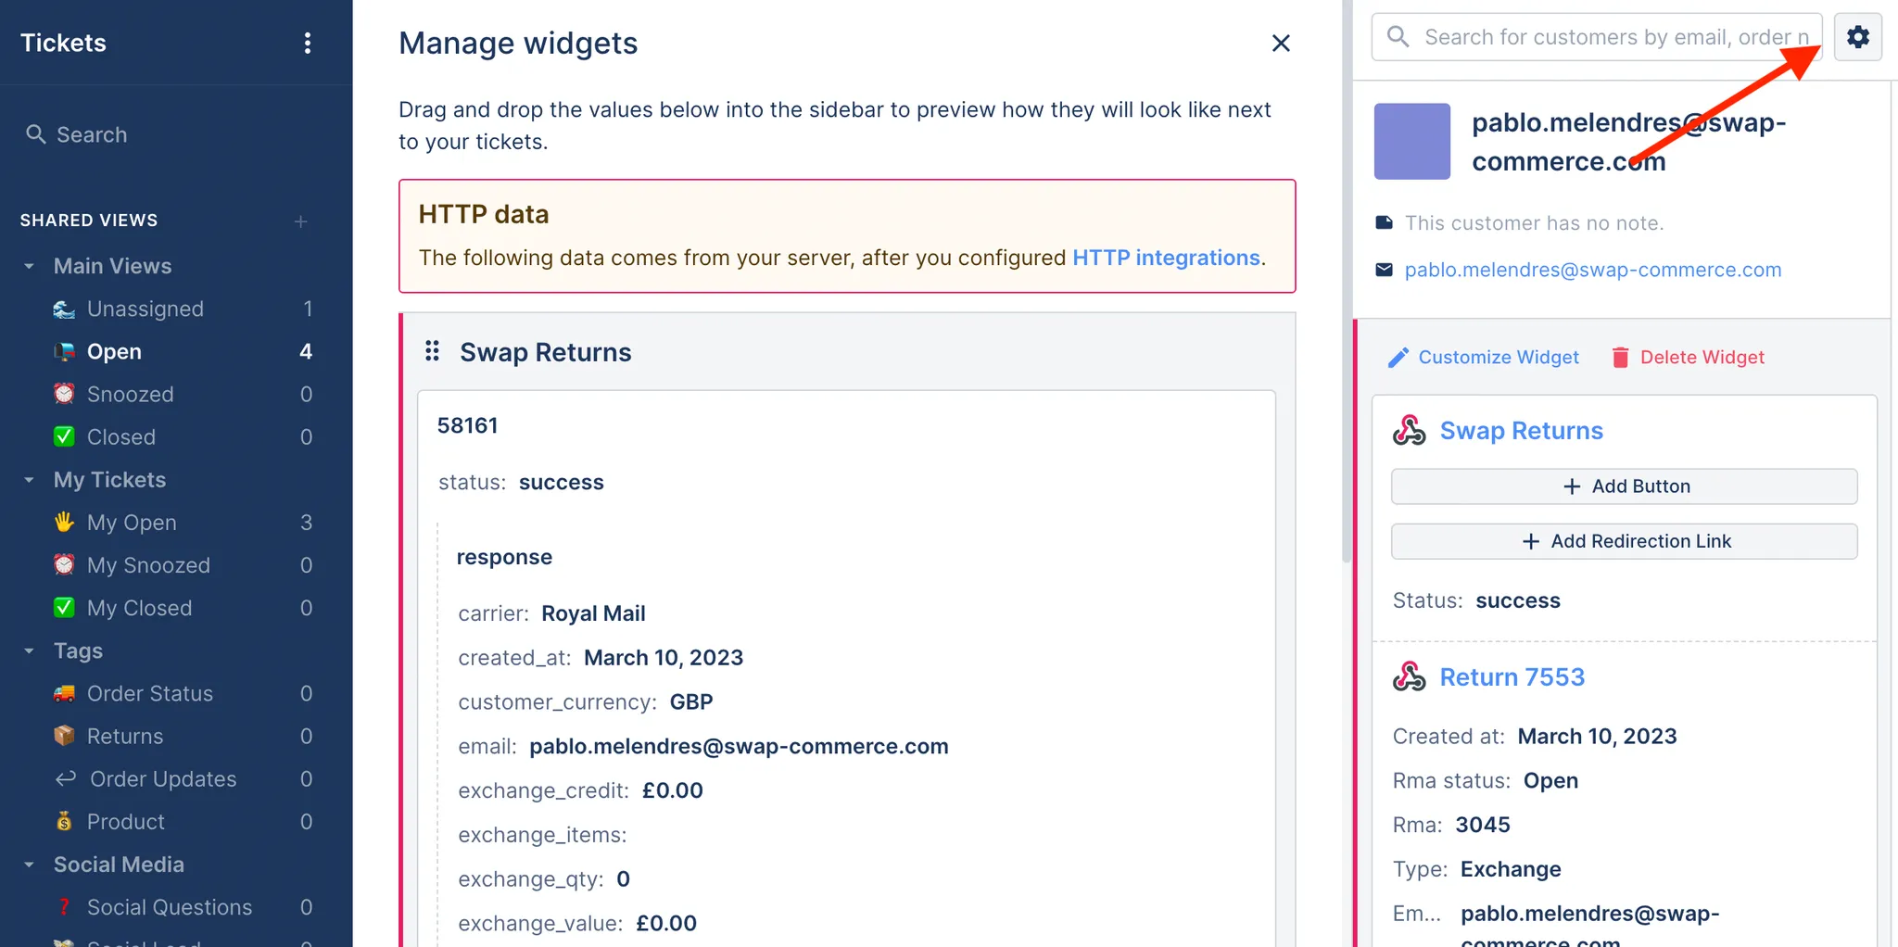Click the Customize Widget link
Screen dimensions: 1898x947
pos(1499,358)
